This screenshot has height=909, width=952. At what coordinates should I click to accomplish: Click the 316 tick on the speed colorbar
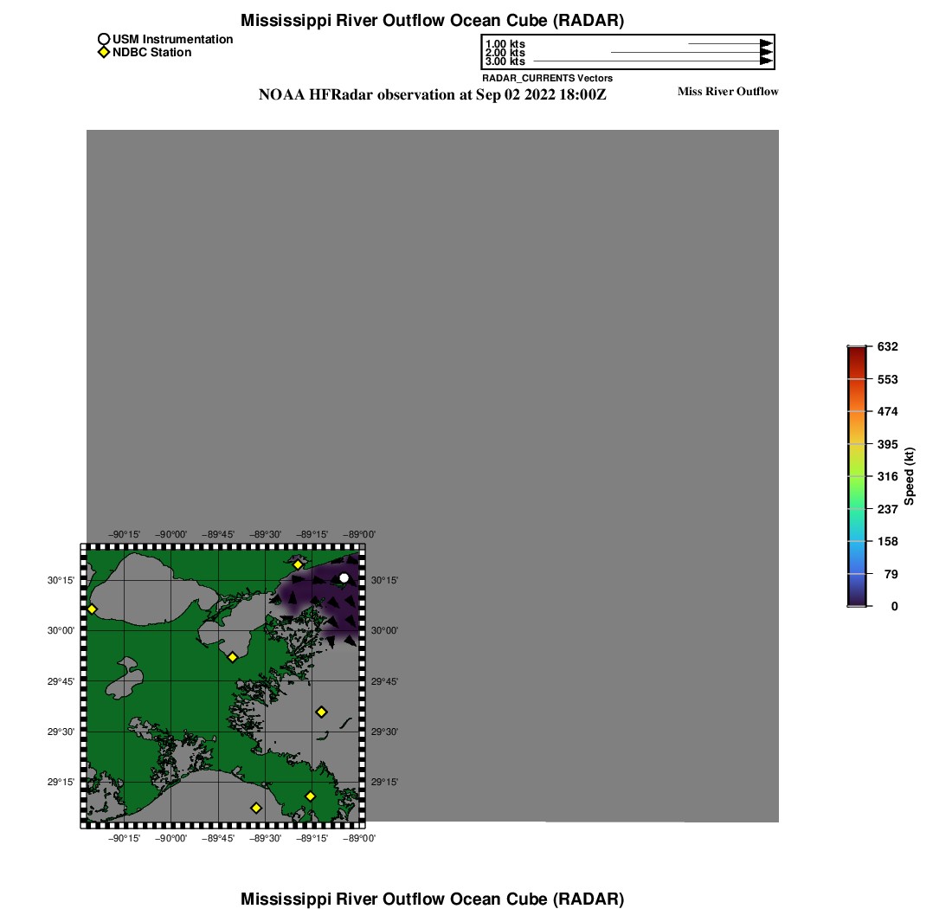point(887,476)
